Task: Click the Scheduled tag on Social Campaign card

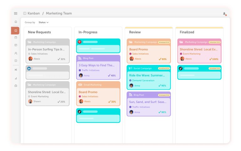Action: click(164, 68)
